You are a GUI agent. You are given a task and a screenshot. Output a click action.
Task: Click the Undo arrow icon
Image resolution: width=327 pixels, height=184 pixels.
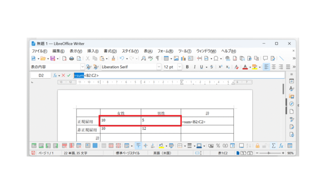(122, 58)
